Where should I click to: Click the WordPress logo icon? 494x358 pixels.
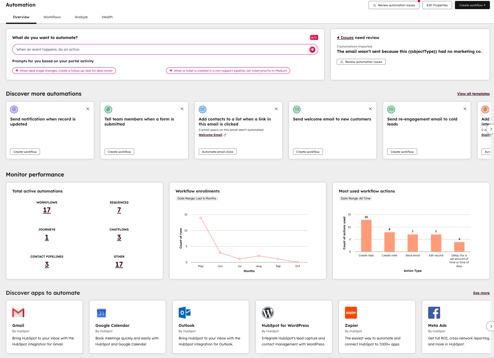tap(268, 313)
